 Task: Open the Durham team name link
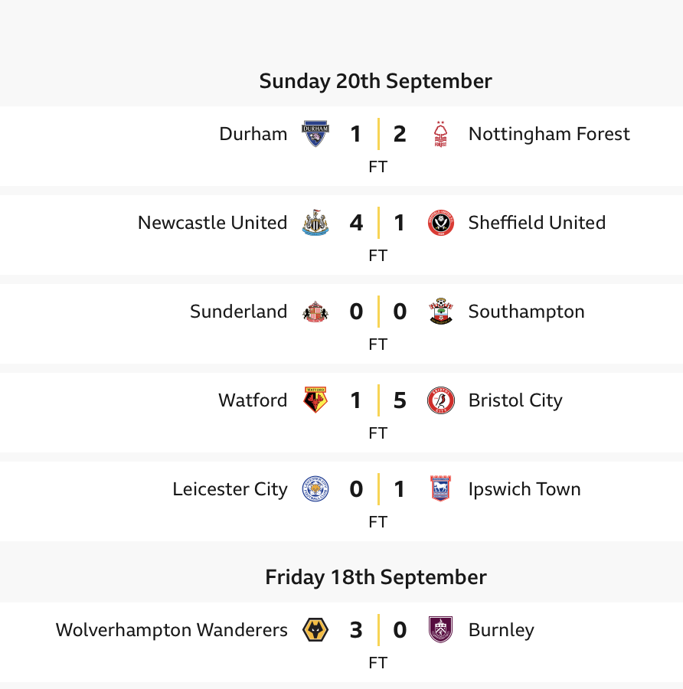(253, 133)
